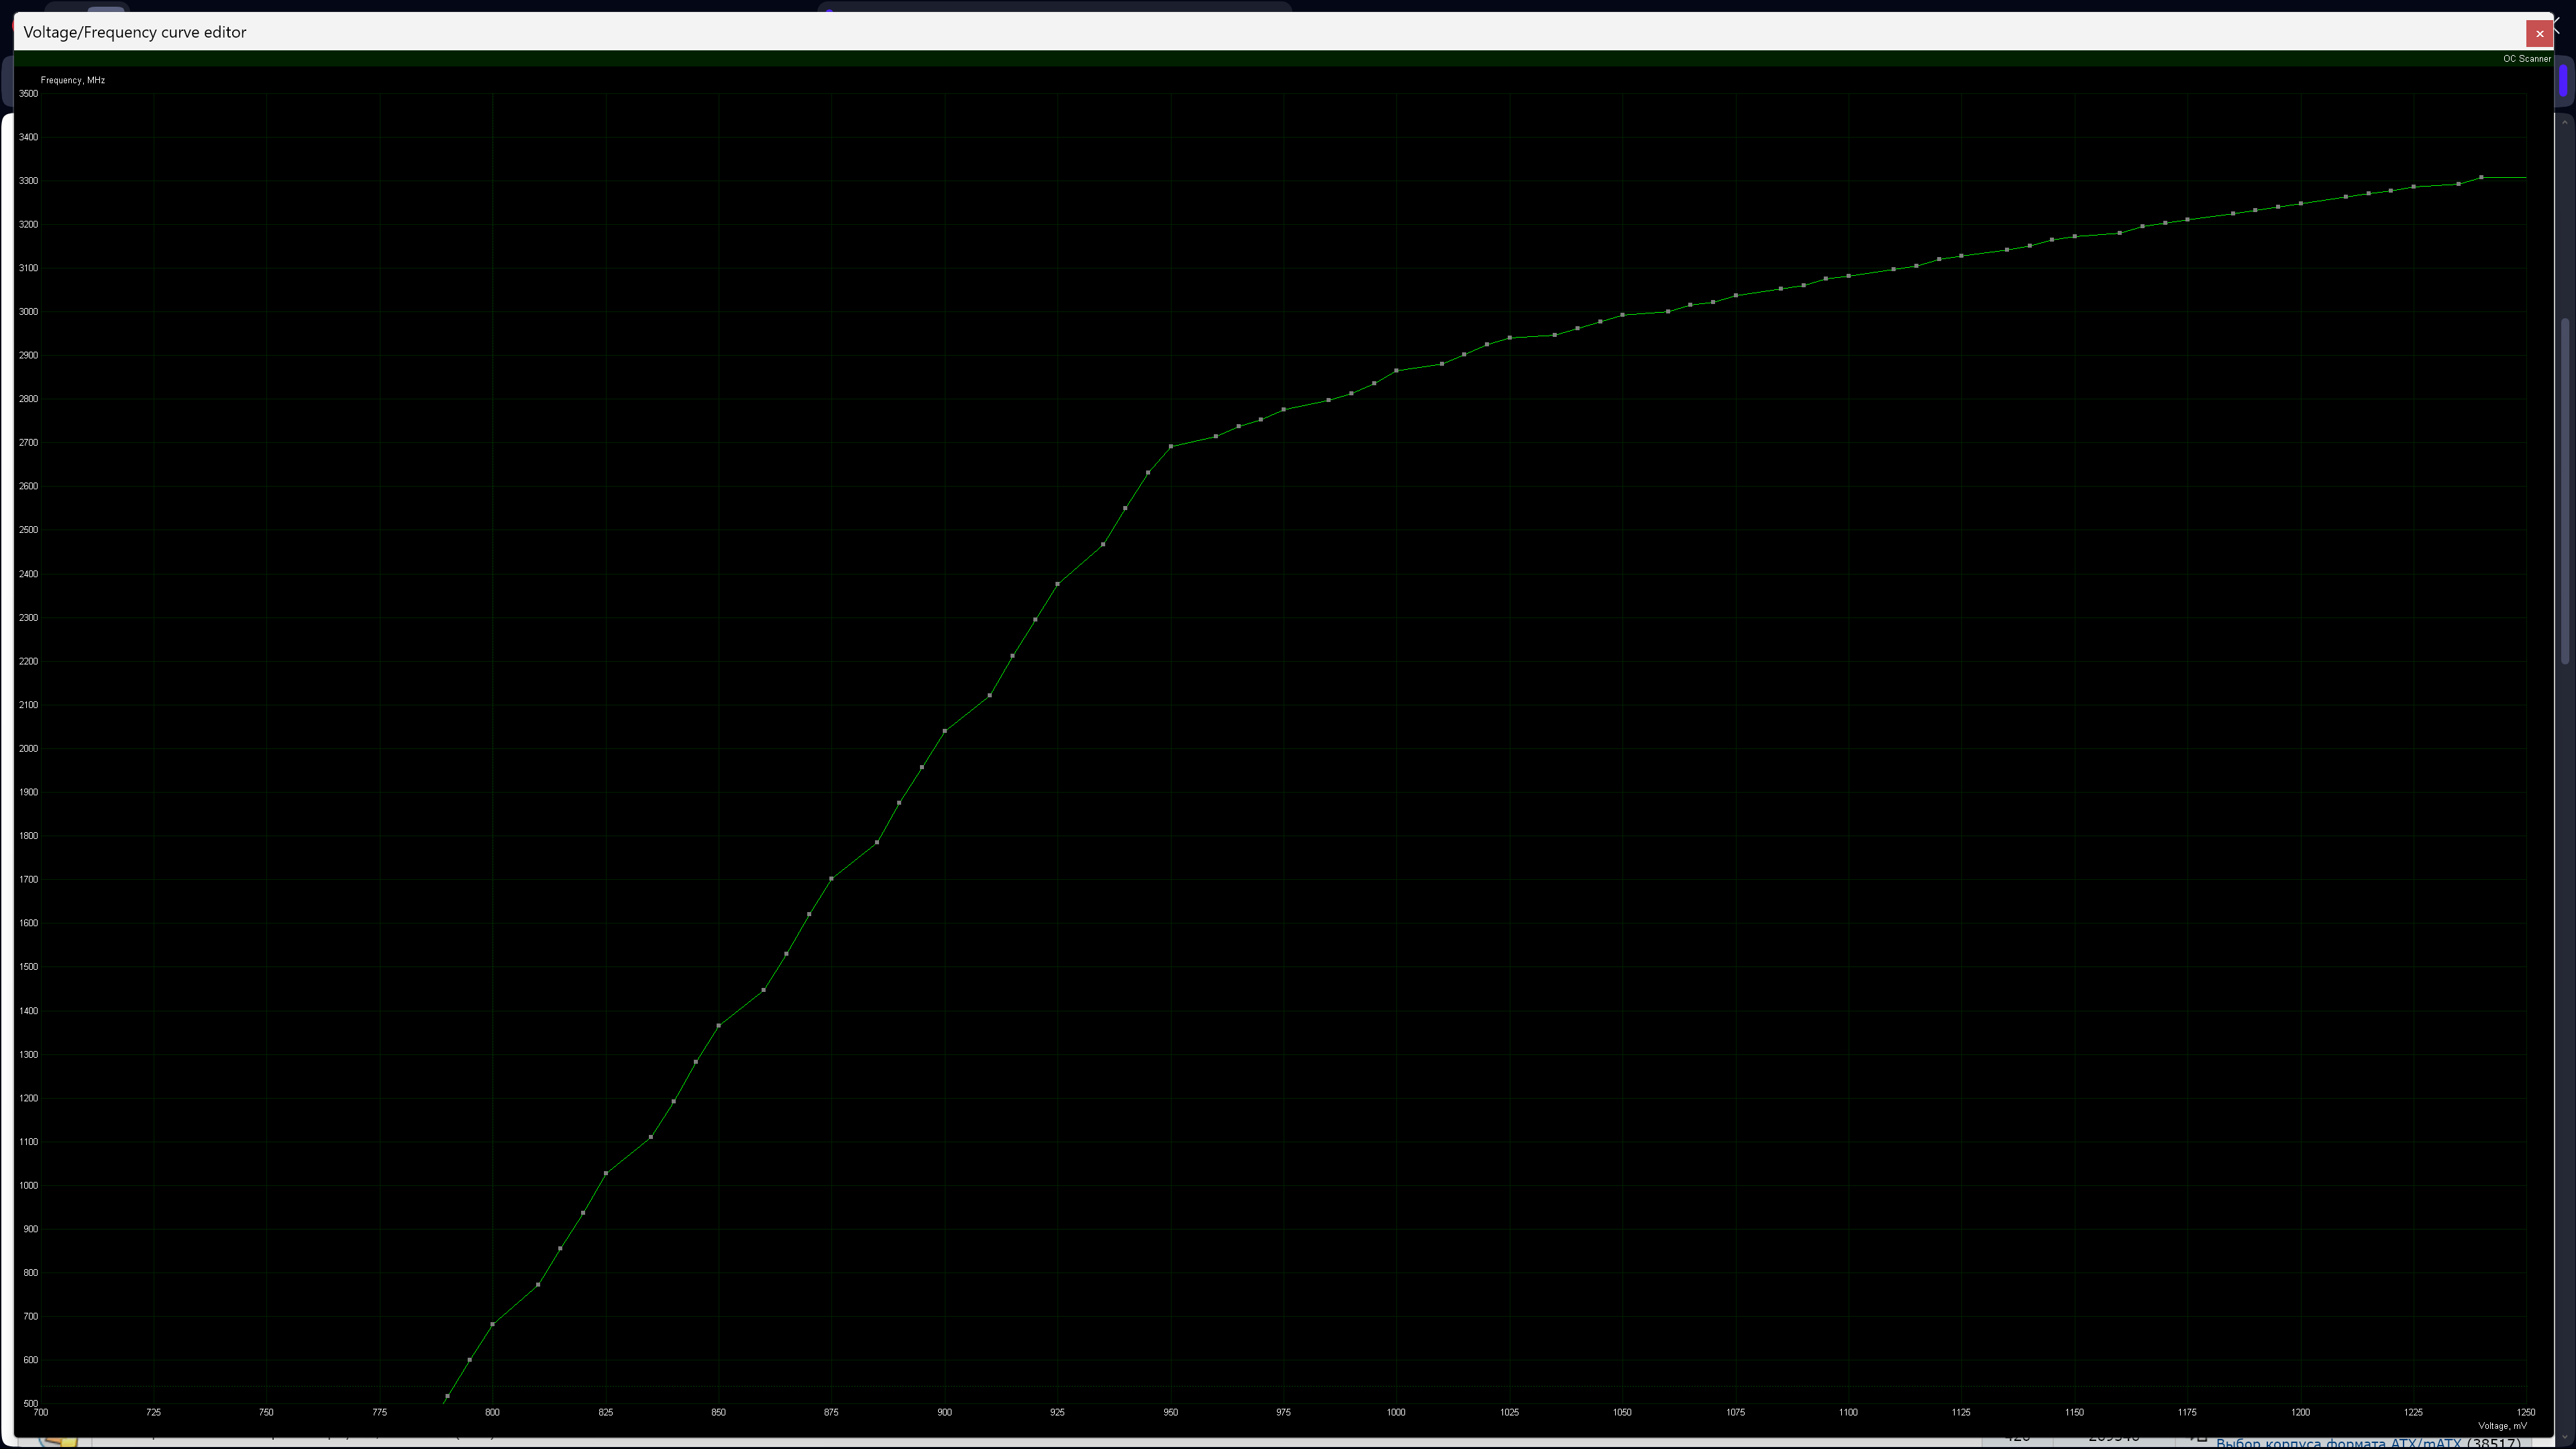
Task: Click the curve point at 825 mV
Action: (x=606, y=1174)
